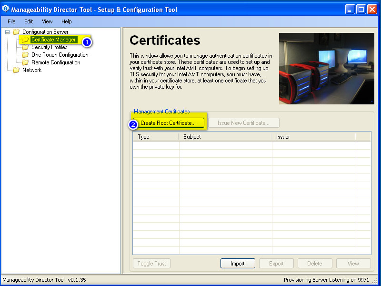Click the Configuration Server folder icon
The image size is (381, 286).
[x=16, y=32]
